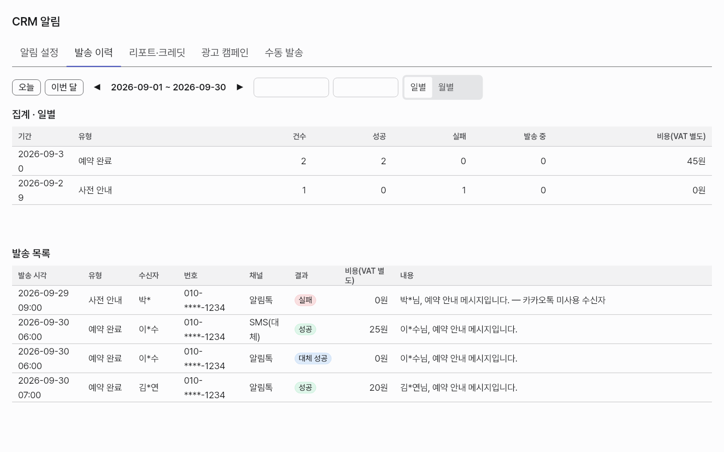Click the date range 2026-09-01 ~ 2026-09-30
The width and height of the screenshot is (724, 452).
[x=168, y=87]
